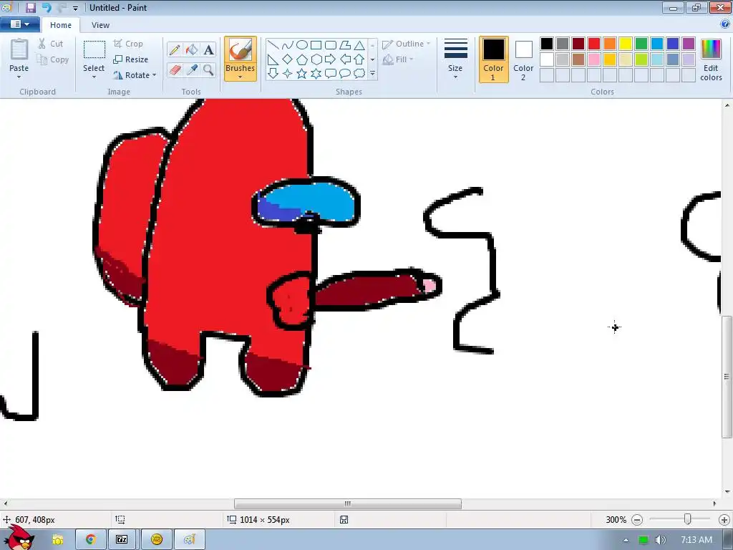733x550 pixels.
Task: Open the Size thickness dropdown
Action: 455,59
